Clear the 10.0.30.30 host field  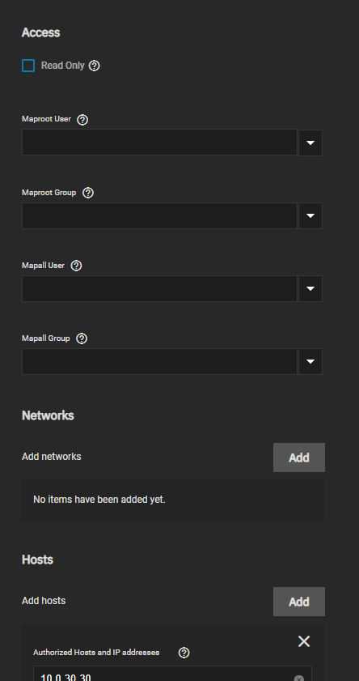click(x=298, y=679)
